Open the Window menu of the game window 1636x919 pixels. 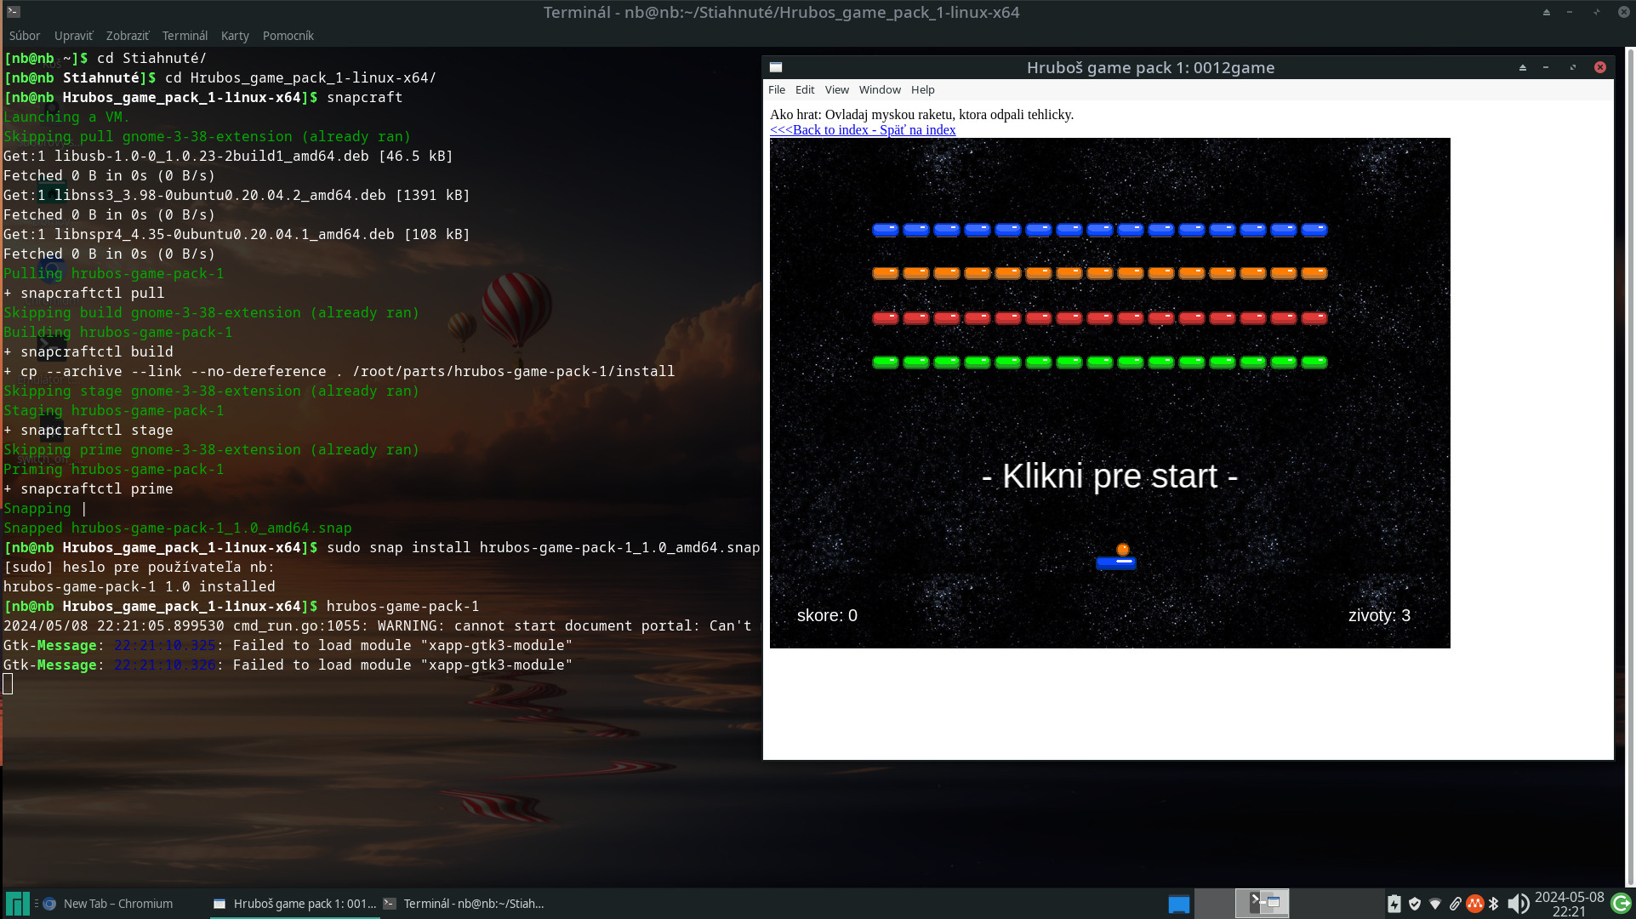point(879,89)
